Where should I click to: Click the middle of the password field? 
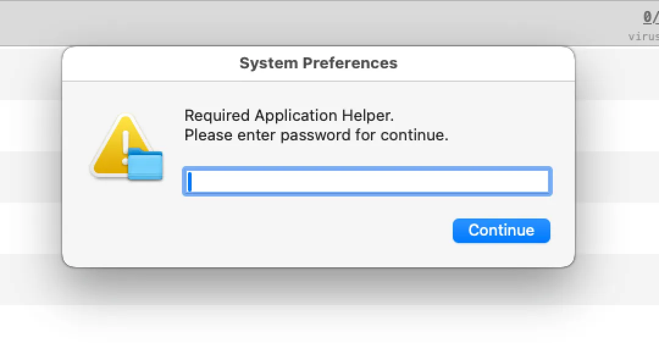click(x=367, y=181)
